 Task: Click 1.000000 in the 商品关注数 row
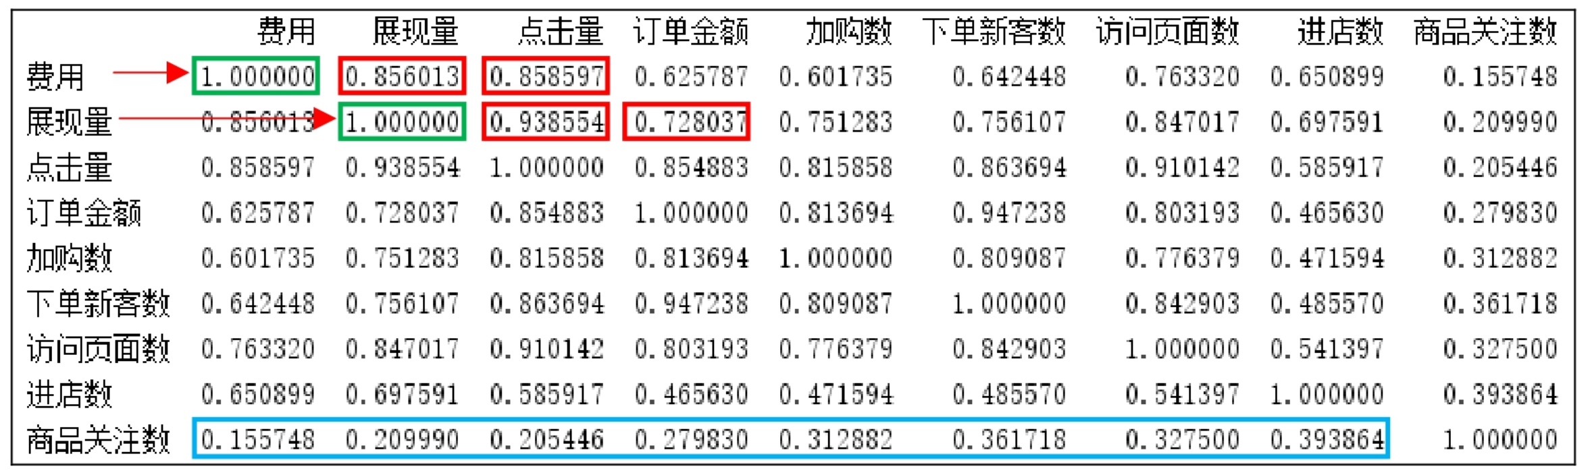pos(1500,439)
